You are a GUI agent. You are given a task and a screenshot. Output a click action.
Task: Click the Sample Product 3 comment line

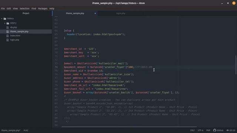[x=135, y=114]
